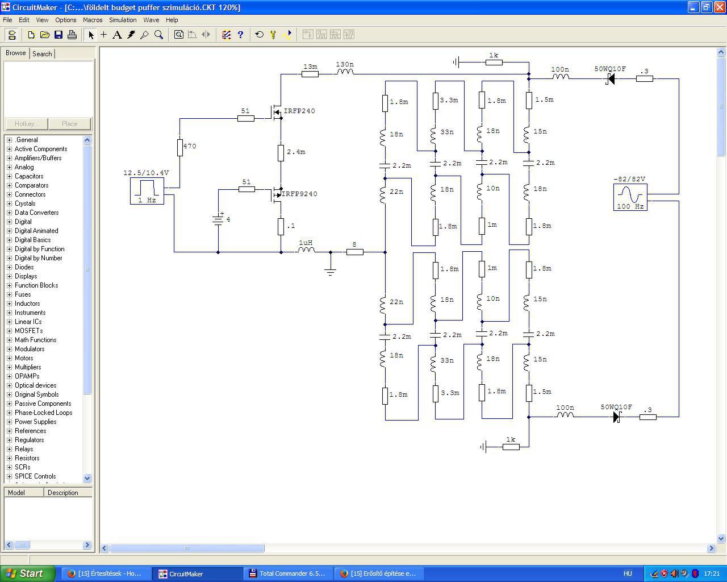
Task: Open the Simulation menu
Action: [x=123, y=20]
